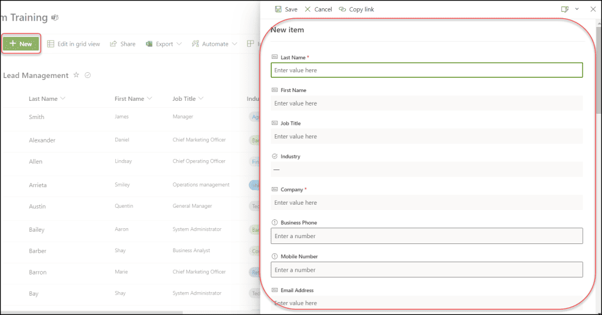Click the list horizontal scrollbar

coord(92,312)
